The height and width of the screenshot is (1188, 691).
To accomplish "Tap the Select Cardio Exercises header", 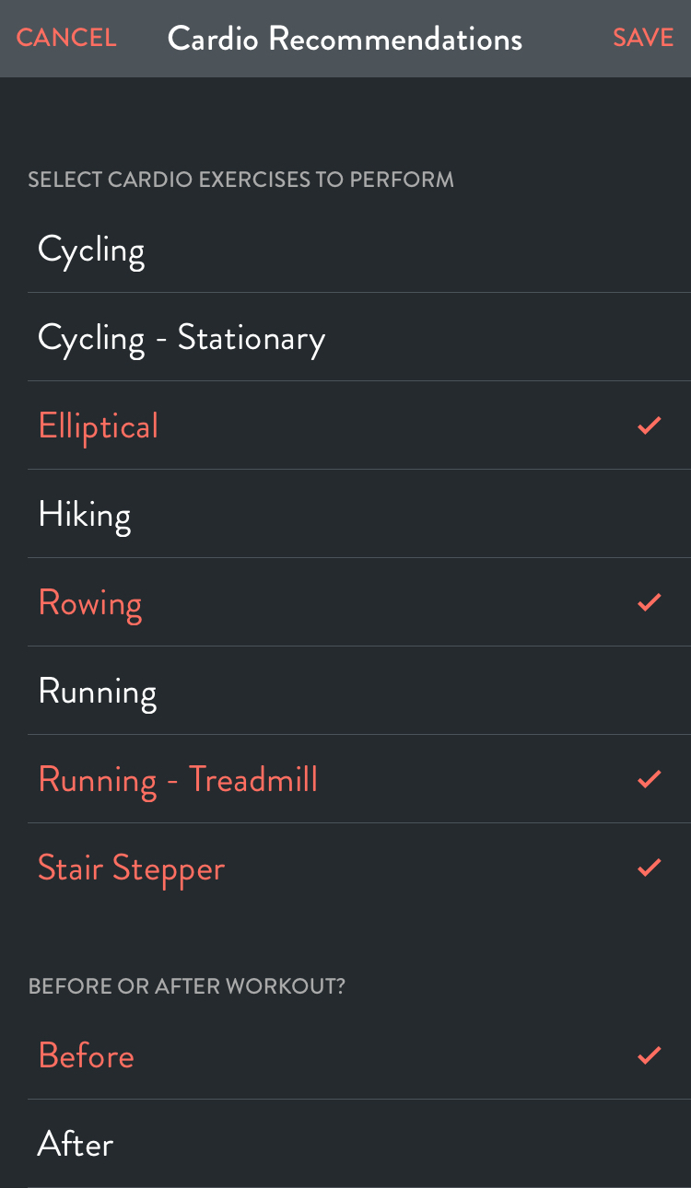I will pos(240,180).
